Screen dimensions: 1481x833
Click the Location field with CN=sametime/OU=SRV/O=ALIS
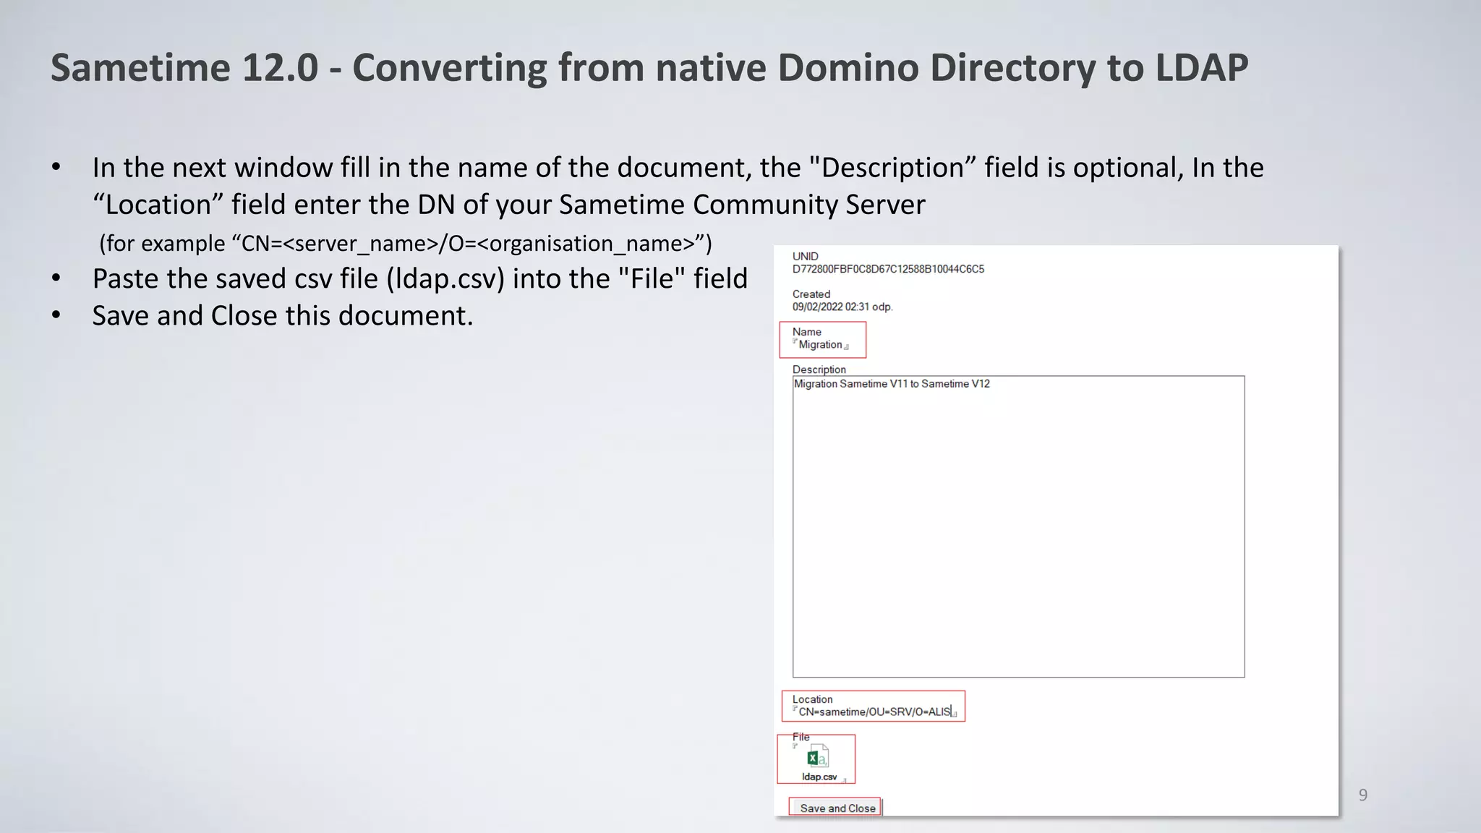(875, 712)
